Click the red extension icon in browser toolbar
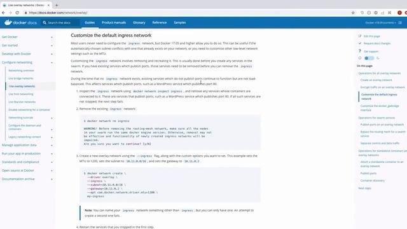Image resolution: width=407 pixels, height=229 pixels. pos(399,13)
